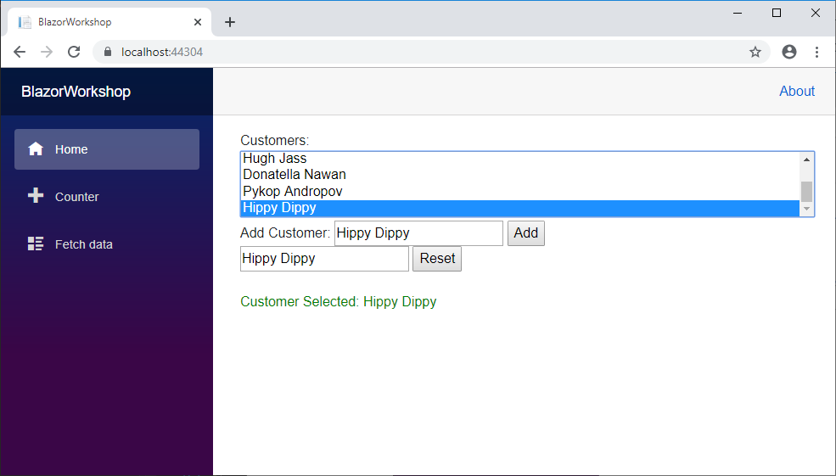Click the BlazorWorkshop brand title
This screenshot has width=836, height=476.
coord(76,91)
